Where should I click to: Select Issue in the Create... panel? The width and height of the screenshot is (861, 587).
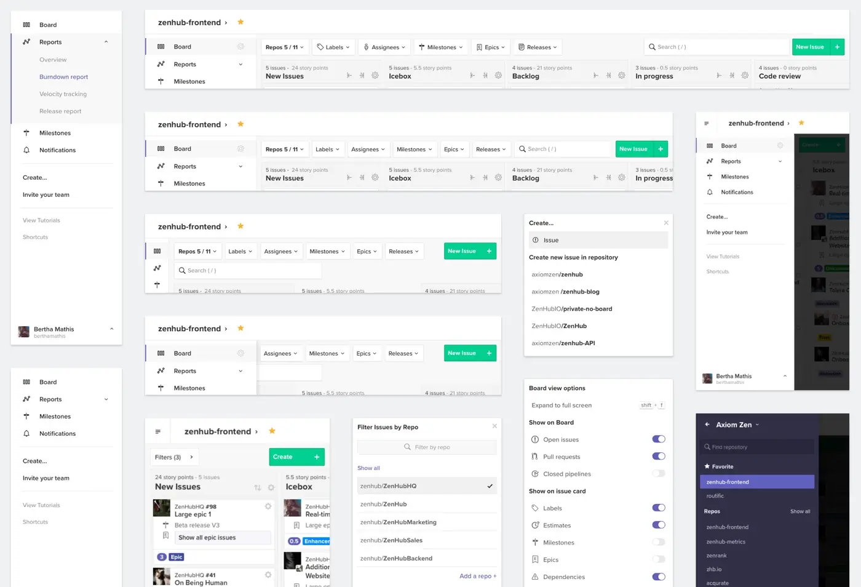coord(598,240)
